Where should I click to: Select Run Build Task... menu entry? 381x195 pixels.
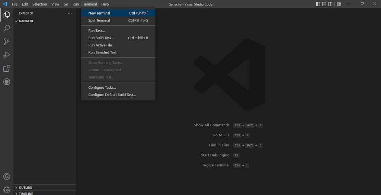click(x=118, y=38)
